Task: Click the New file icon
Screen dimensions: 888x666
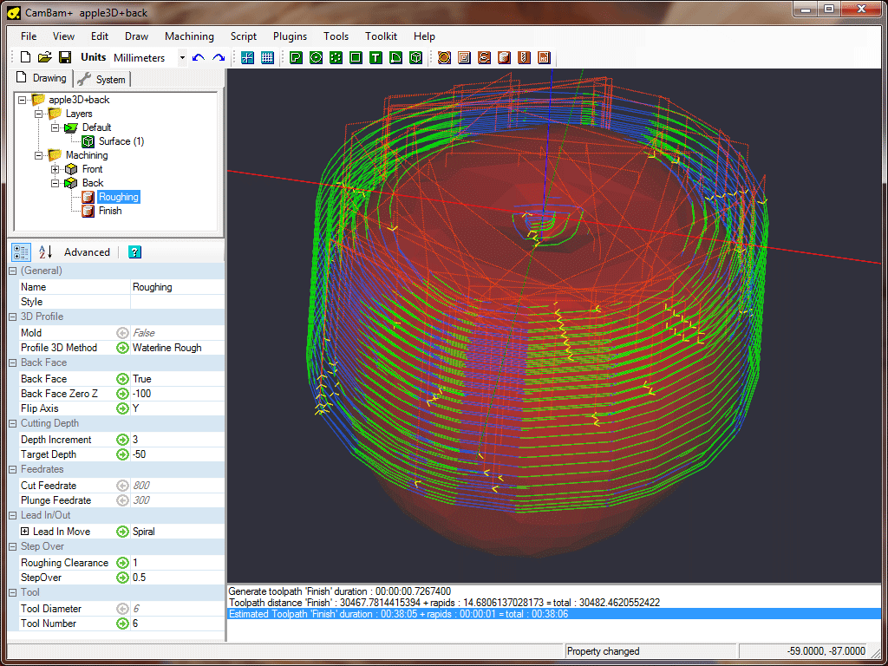Action: tap(26, 58)
